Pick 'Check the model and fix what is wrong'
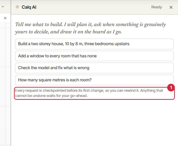 coord(94,68)
